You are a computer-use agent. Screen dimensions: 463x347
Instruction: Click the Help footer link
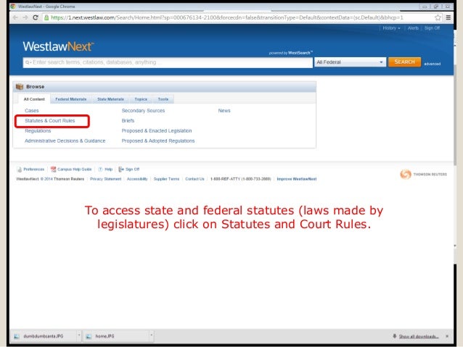pyautogui.click(x=109, y=170)
